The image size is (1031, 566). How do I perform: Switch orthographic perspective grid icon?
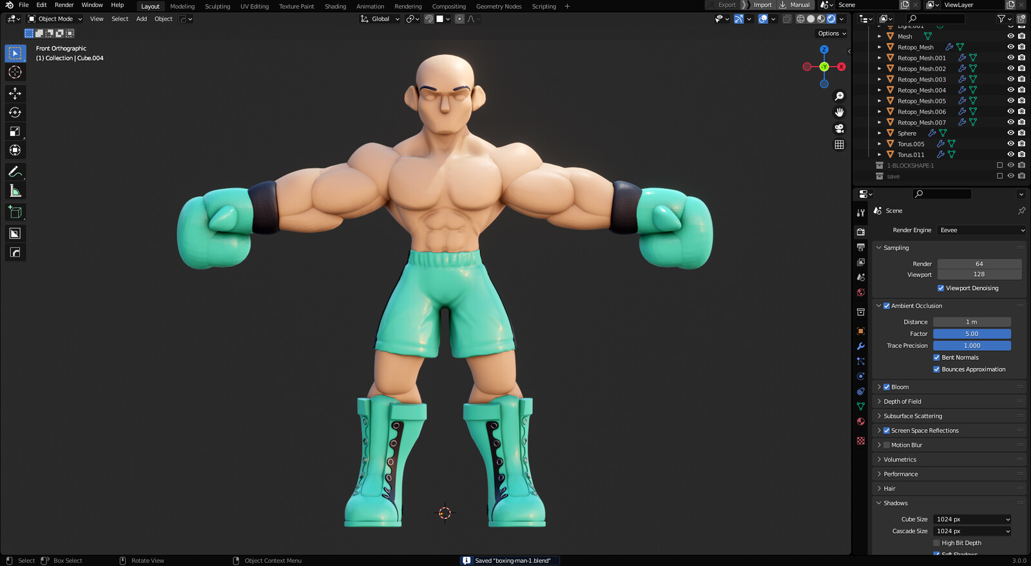tap(839, 144)
